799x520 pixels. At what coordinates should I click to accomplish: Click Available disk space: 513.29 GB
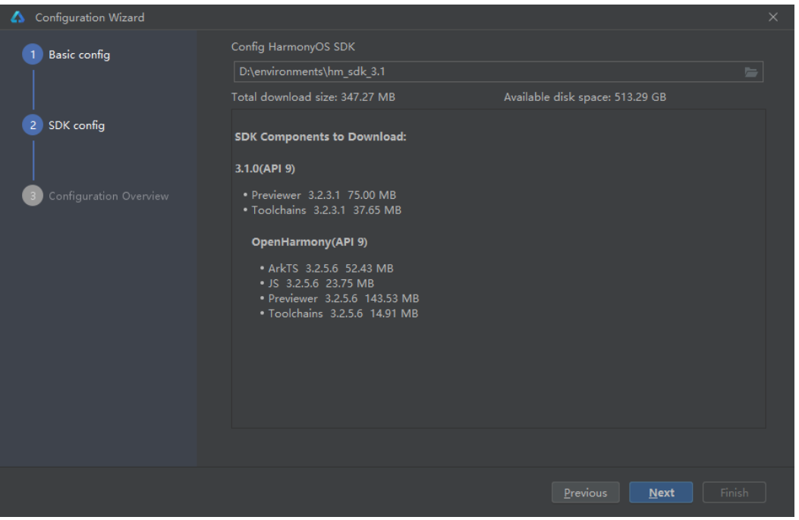point(585,97)
